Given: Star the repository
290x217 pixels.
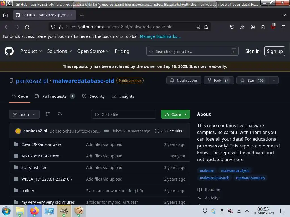Looking at the screenshot, I should (253, 80).
